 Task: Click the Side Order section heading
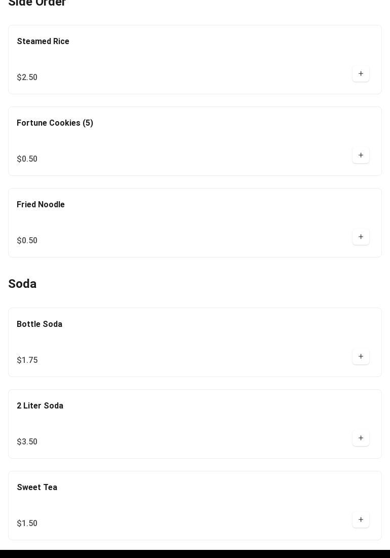tap(37, 3)
